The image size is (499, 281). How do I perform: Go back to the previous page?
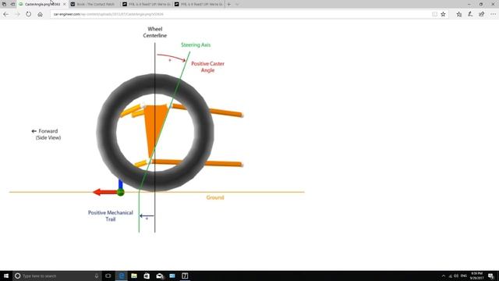pyautogui.click(x=5, y=14)
